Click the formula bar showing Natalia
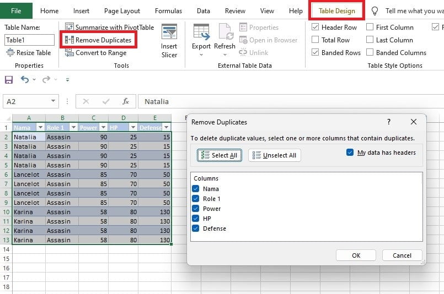This screenshot has height=294, width=444. (291, 101)
